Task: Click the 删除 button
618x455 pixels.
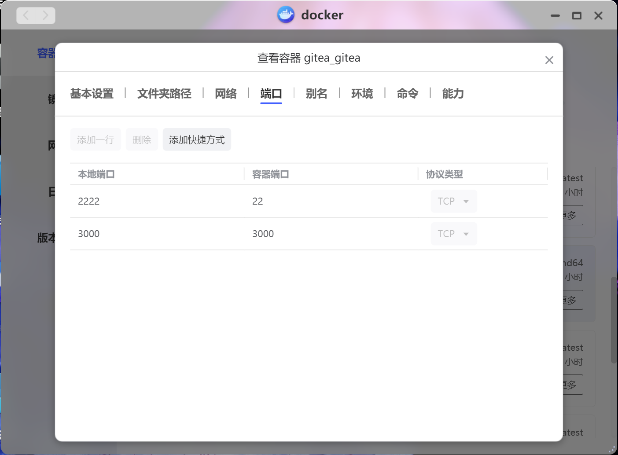Action: 142,140
